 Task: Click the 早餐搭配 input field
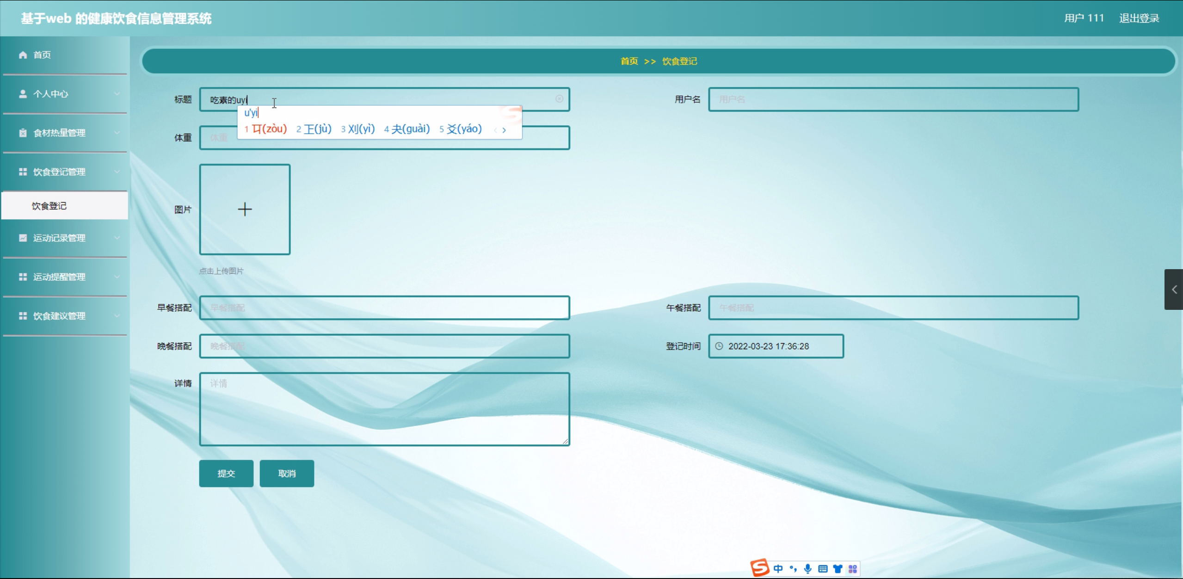[x=384, y=308]
